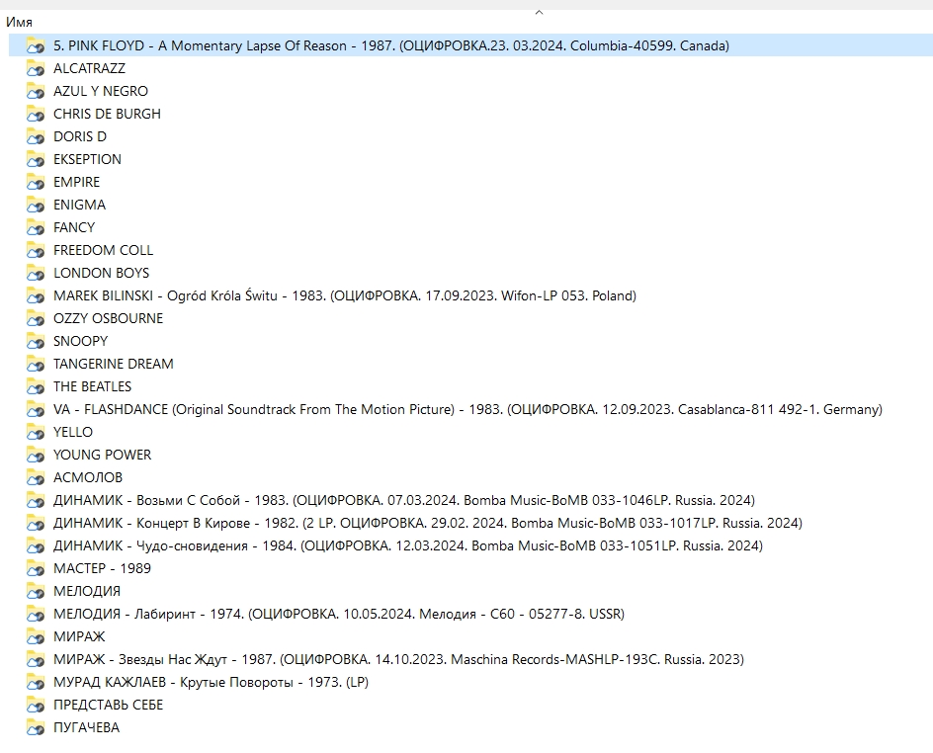Click the ENIGMA folder icon

(36, 205)
